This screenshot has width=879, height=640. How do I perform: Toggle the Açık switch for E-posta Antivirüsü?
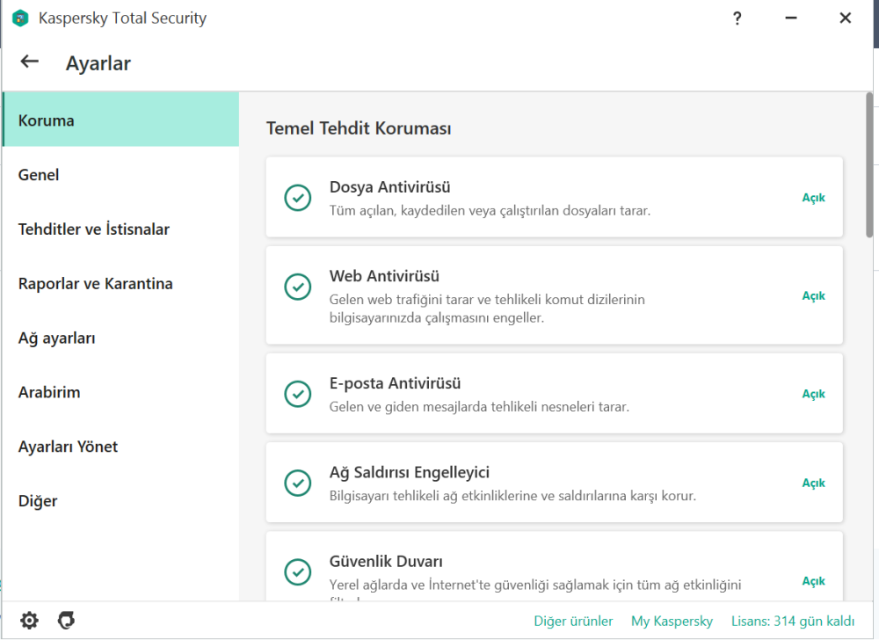[813, 394]
